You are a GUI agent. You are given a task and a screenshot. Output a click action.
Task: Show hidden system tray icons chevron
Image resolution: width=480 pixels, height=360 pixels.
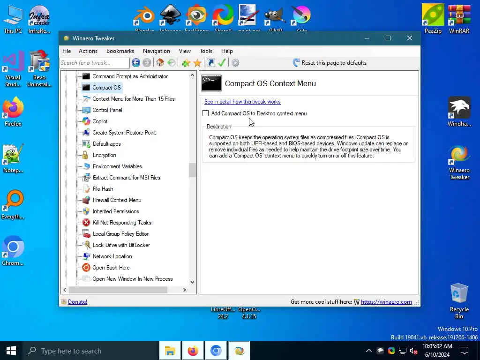369,351
